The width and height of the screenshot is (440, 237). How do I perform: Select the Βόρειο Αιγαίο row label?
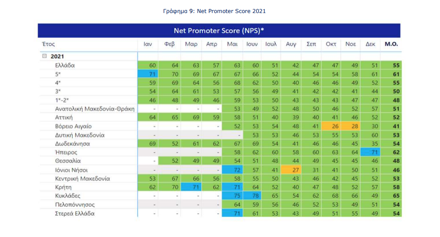click(75, 127)
